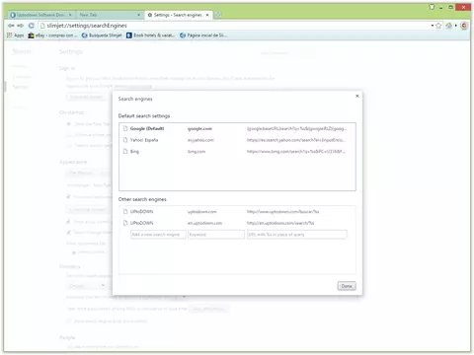The height and width of the screenshot is (355, 474).
Task: Focus the Add a new search engine field
Action: click(158, 235)
